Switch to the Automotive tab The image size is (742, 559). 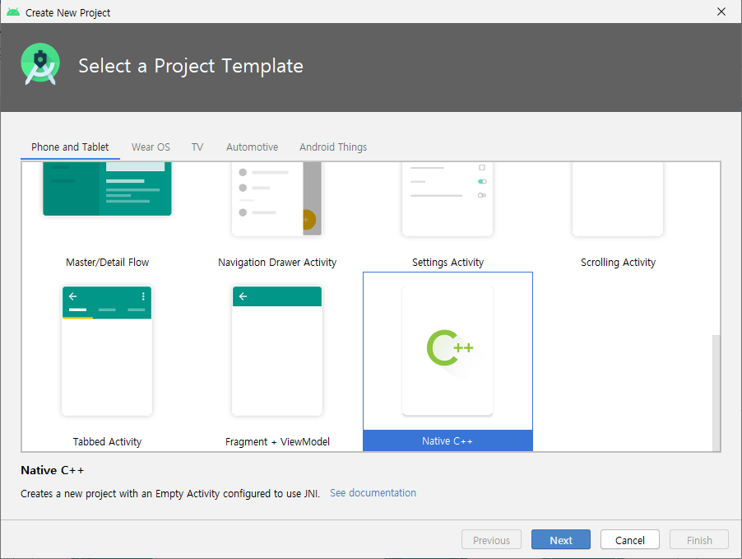tap(253, 147)
